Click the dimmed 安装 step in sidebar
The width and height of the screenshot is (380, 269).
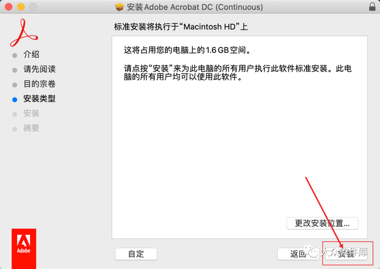(x=31, y=114)
